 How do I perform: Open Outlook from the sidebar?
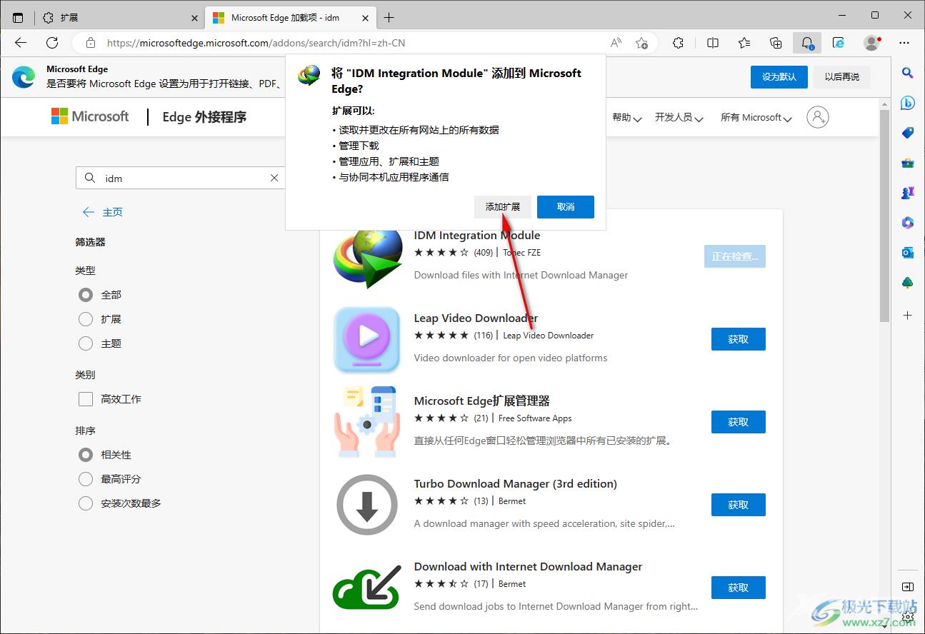907,253
